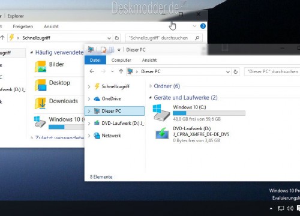Refresh the Dieser PC view
Viewport: 300px width, 216px height.
(x=236, y=71)
